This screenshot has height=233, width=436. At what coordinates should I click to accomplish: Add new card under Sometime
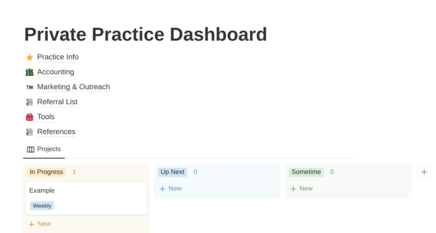(302, 189)
